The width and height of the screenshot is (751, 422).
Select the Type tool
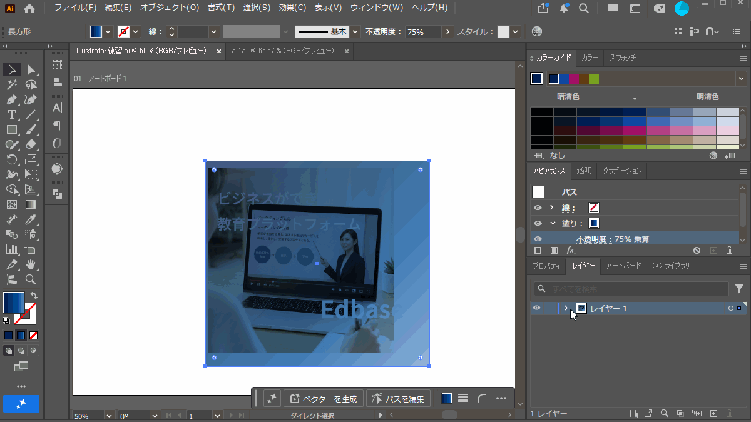pos(12,115)
